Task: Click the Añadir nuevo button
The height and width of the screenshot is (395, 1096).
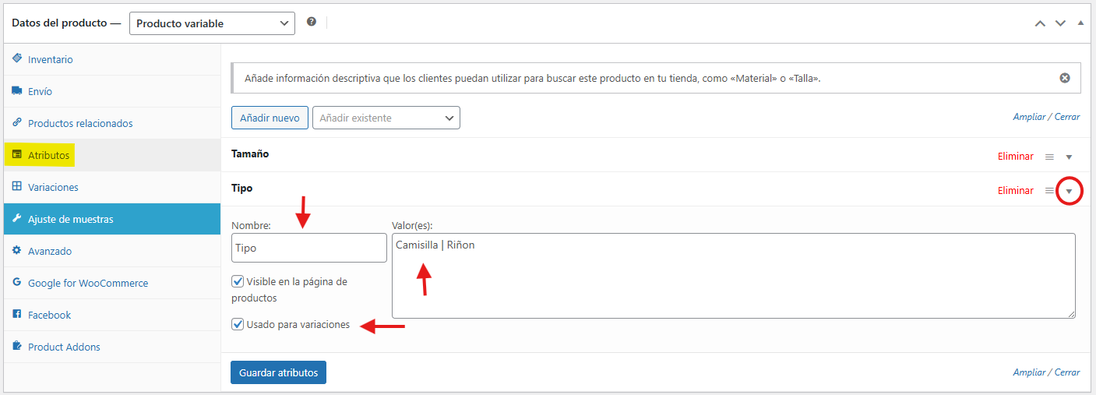Action: [x=270, y=118]
